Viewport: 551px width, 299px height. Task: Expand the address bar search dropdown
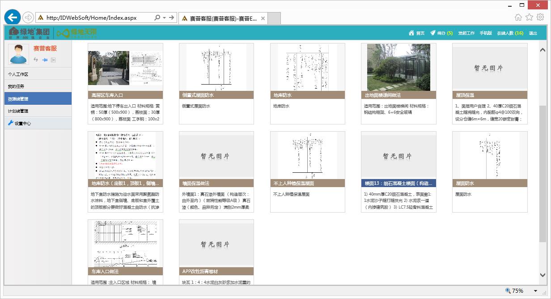click(x=165, y=18)
